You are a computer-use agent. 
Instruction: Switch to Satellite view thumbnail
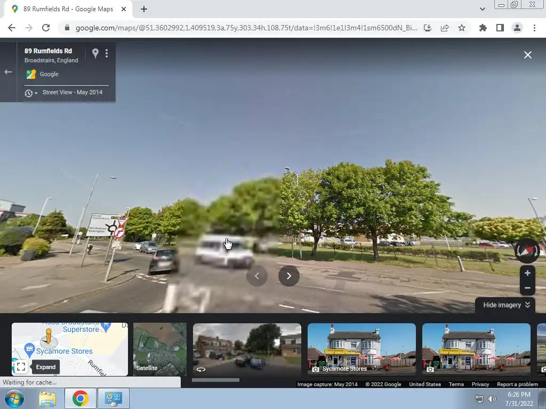pos(160,349)
